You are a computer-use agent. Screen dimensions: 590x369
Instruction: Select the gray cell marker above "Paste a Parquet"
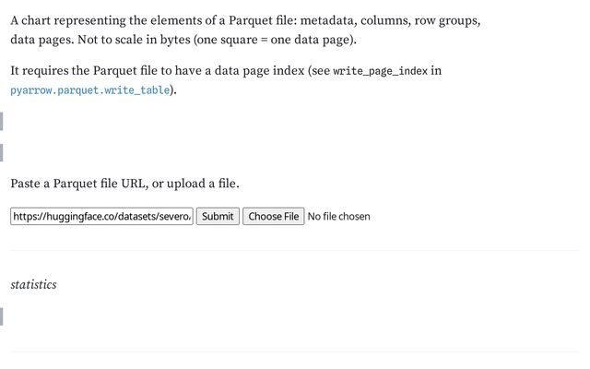2,152
